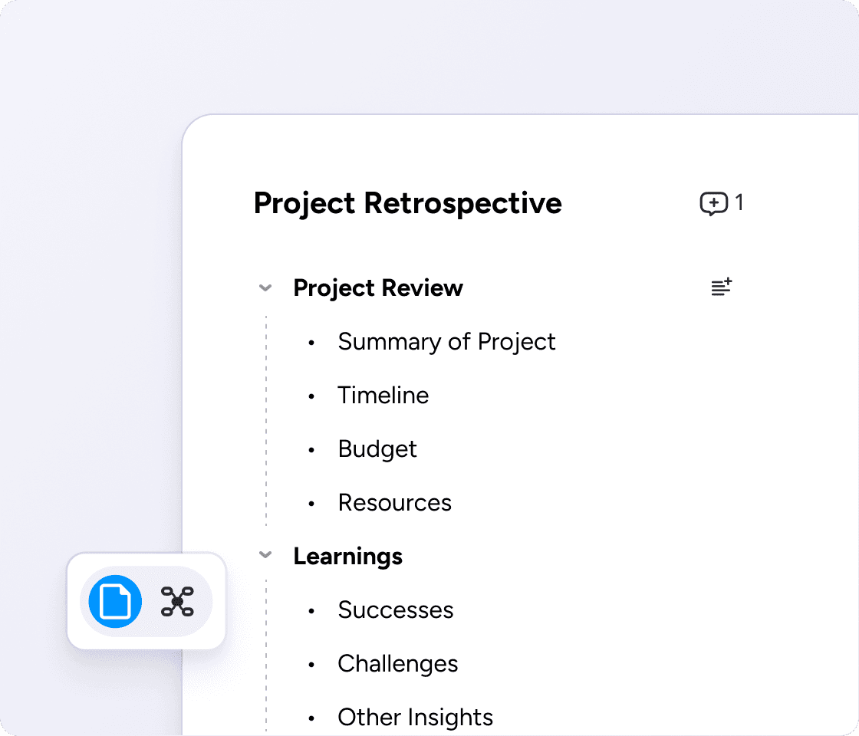Collapse the Learnings section chevron
This screenshot has height=736, width=859.
[x=265, y=556]
